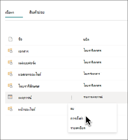Viewport: 128px width, 140px height.
Task: Select การตั้งค่า in the context menu
Action: [x=77, y=118]
